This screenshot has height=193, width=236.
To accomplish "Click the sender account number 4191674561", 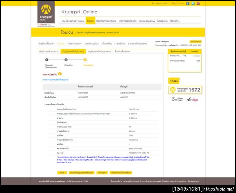I will (x=83, y=93).
